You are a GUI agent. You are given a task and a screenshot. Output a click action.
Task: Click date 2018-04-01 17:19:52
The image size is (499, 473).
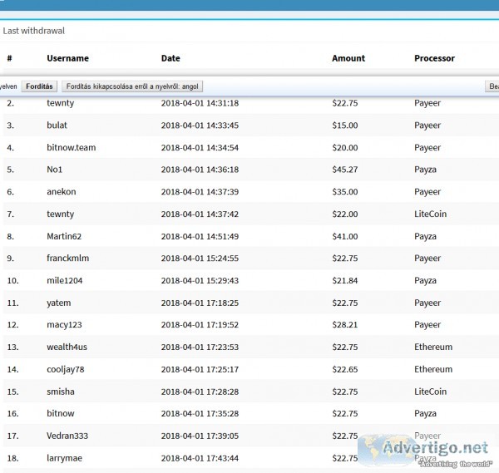point(200,324)
